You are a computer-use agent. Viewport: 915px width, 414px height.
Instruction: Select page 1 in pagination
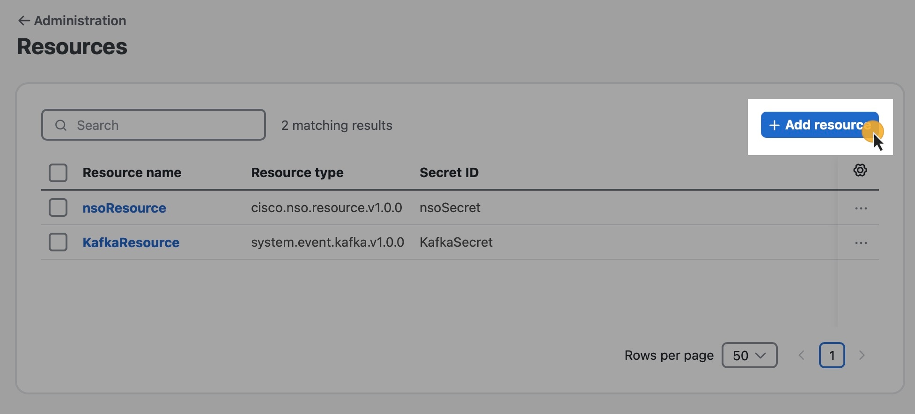(832, 356)
